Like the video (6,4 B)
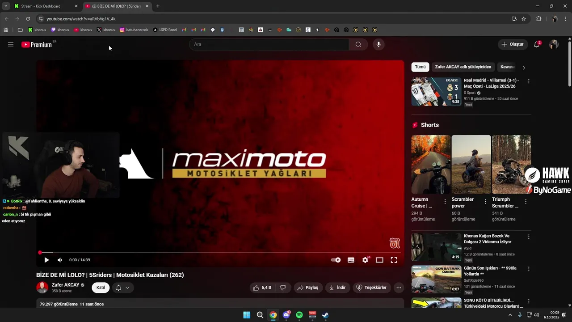 coord(262,288)
